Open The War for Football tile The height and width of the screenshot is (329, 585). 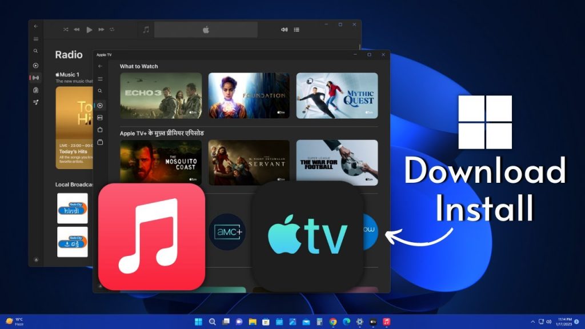tap(337, 163)
